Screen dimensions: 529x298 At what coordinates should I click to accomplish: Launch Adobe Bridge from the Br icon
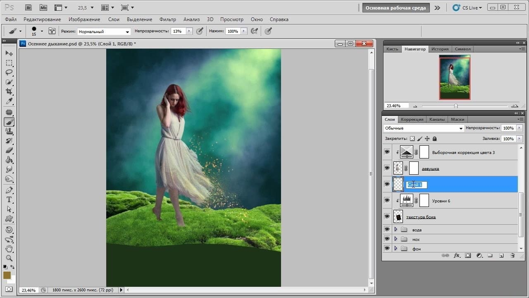(28, 7)
